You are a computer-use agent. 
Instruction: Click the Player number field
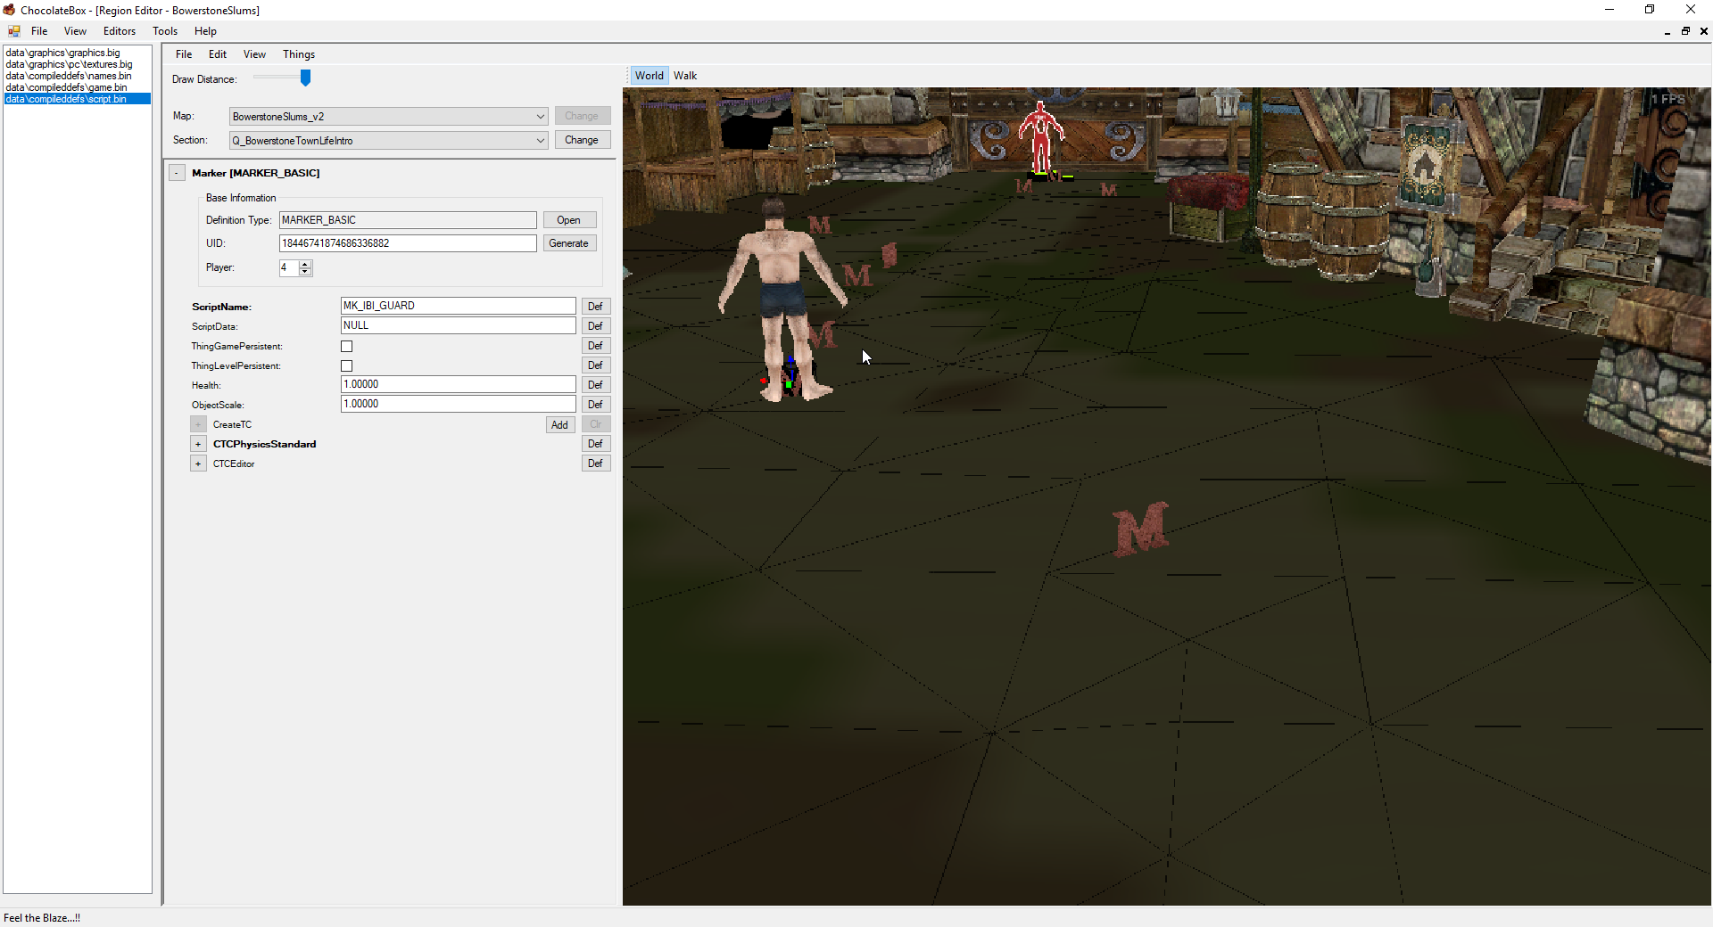[x=289, y=267]
